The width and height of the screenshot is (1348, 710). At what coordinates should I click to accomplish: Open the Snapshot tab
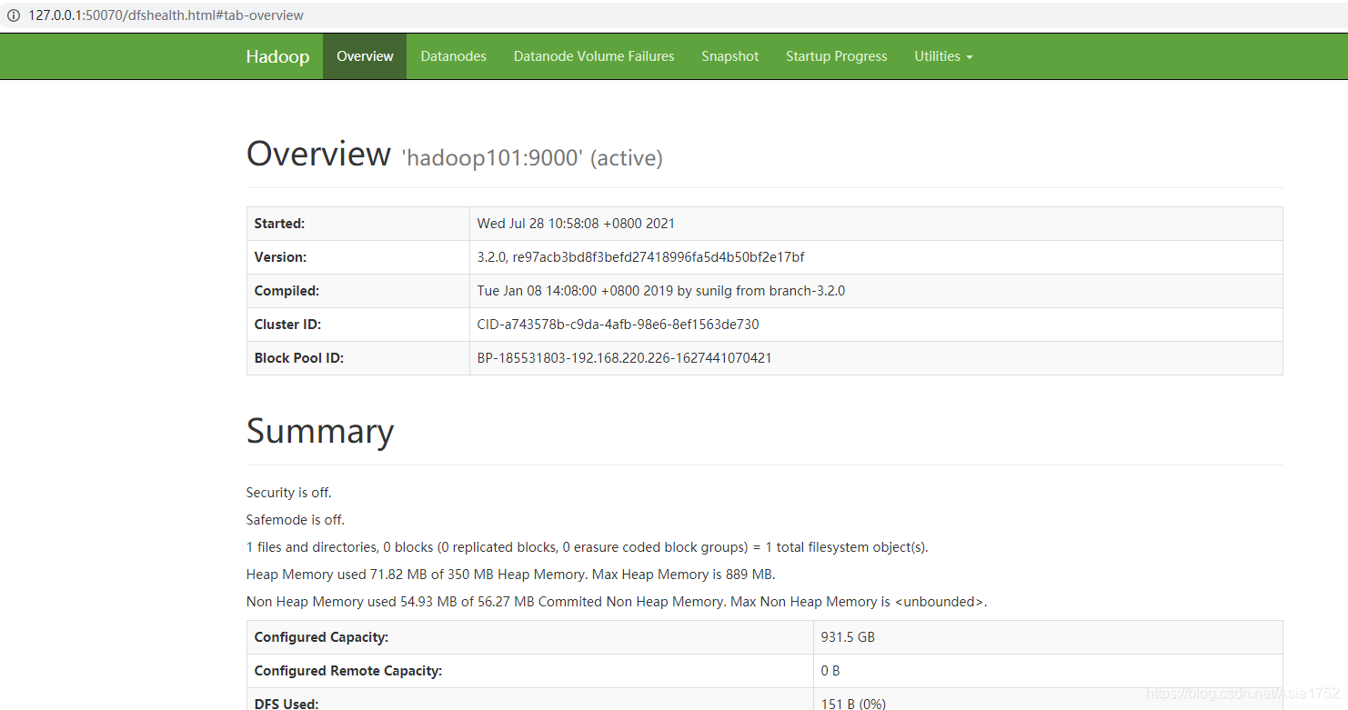[x=729, y=56]
